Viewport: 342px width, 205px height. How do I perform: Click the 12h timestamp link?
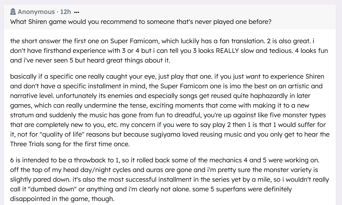pos(65,12)
